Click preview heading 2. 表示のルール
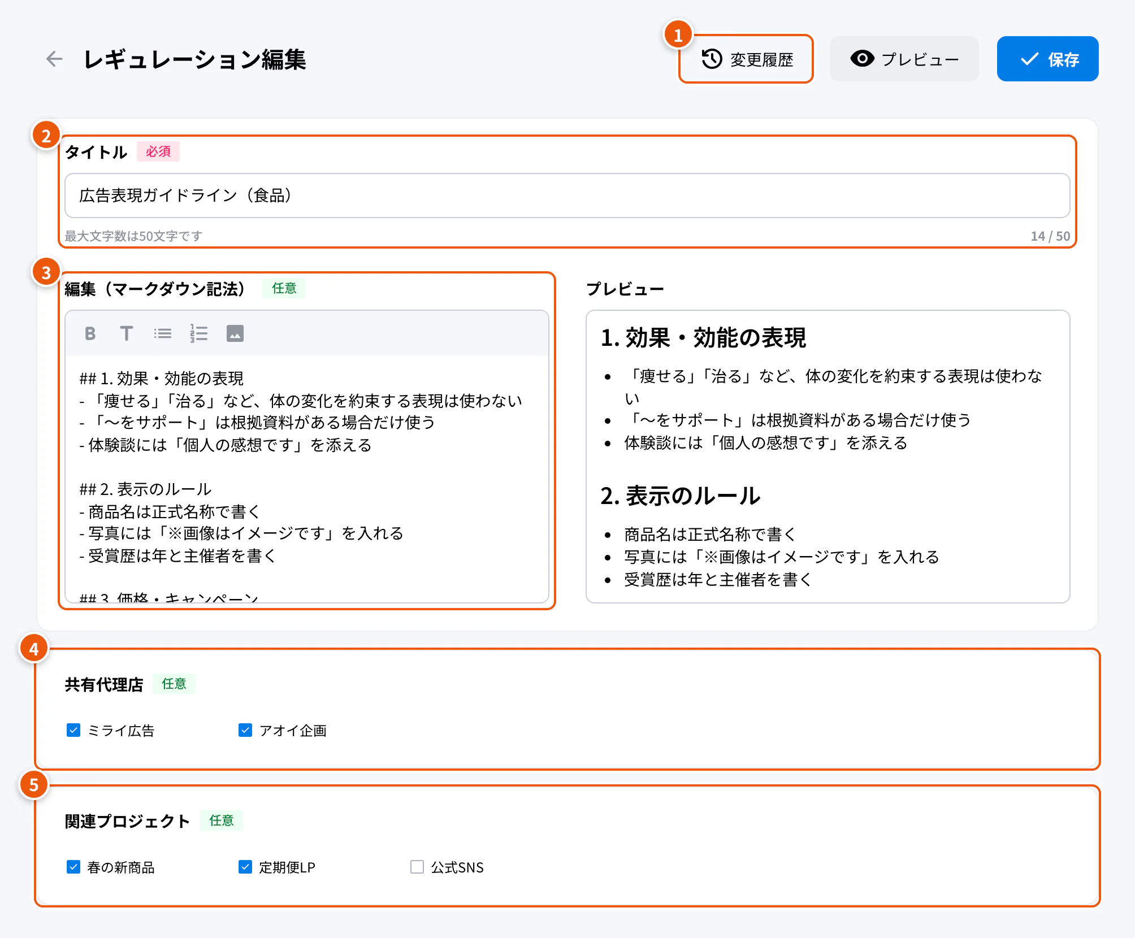 pos(681,496)
